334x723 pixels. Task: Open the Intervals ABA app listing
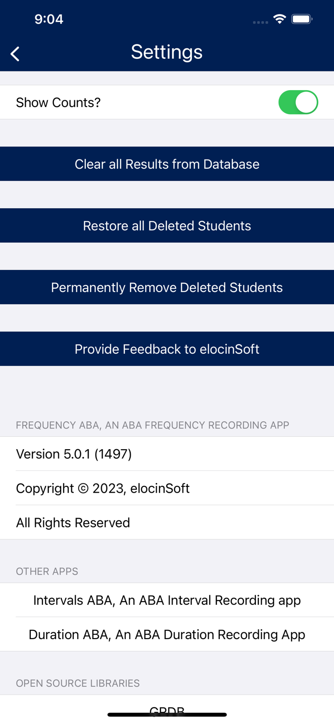(167, 600)
